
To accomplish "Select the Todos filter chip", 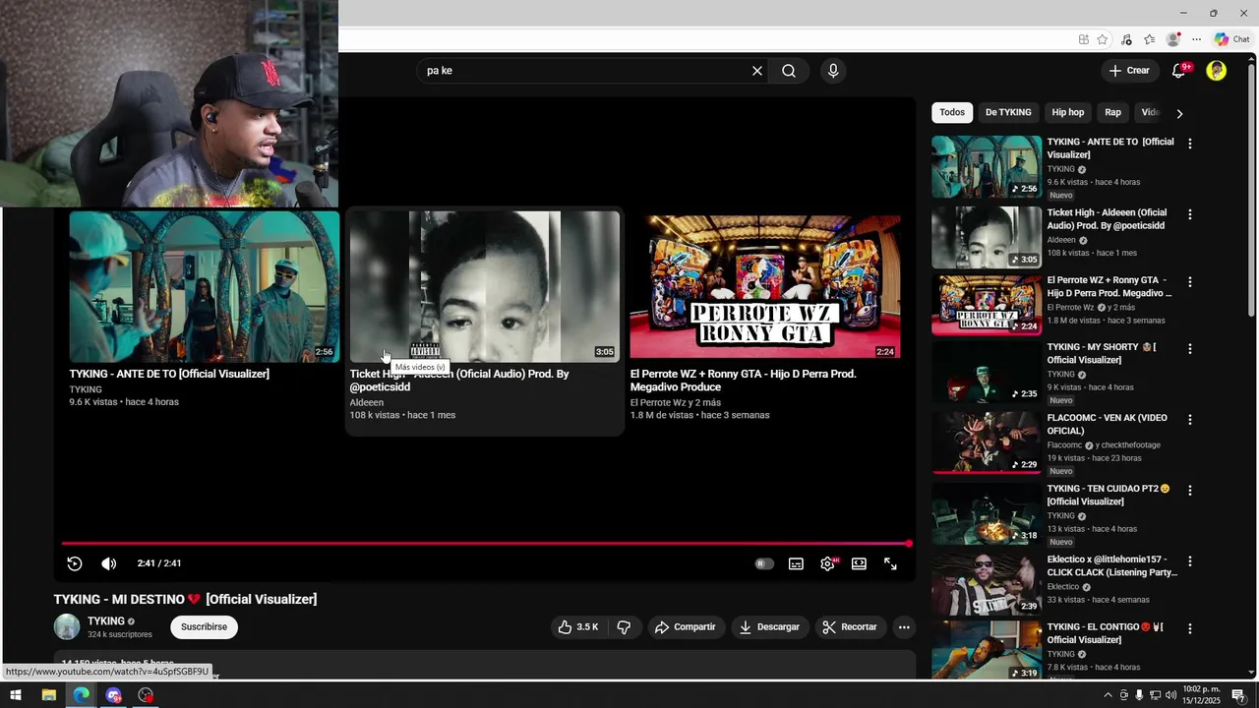I will click(952, 112).
